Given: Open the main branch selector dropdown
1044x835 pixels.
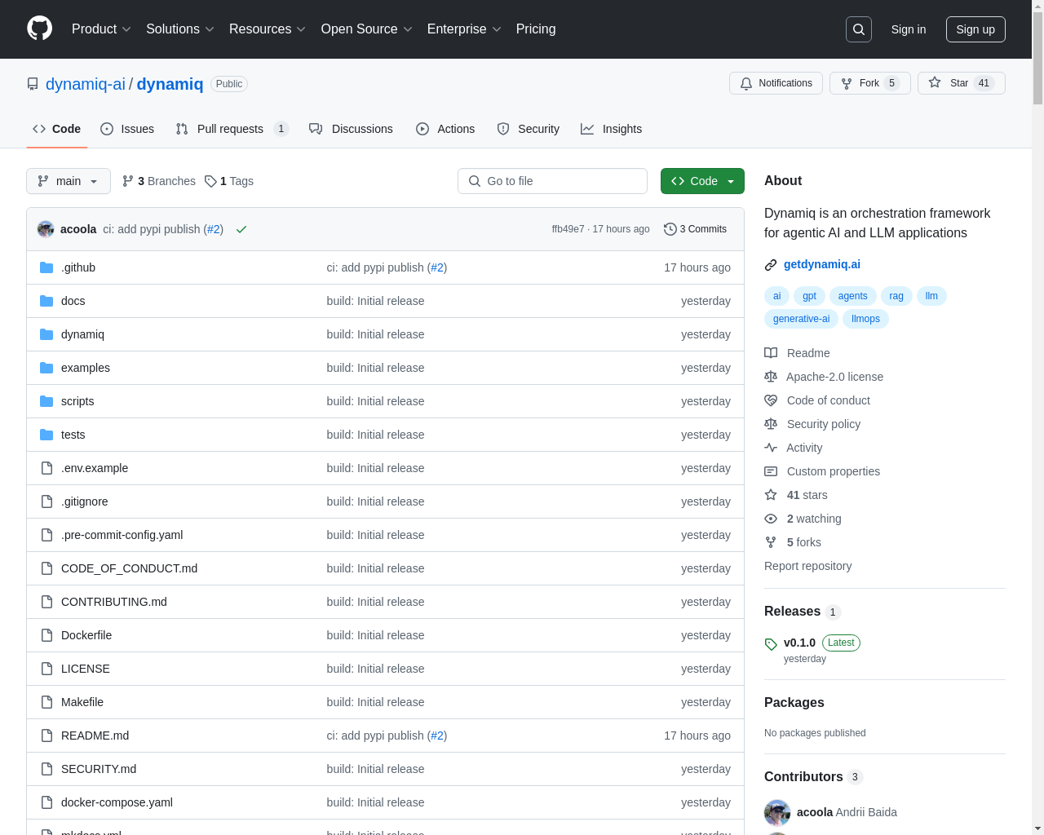Looking at the screenshot, I should pyautogui.click(x=69, y=181).
